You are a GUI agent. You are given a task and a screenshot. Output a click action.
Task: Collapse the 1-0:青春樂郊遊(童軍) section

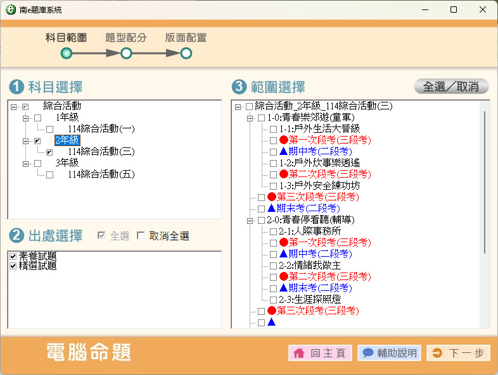pos(250,118)
